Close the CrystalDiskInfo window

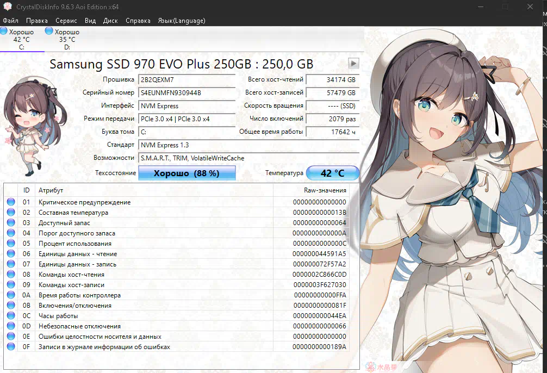[x=530, y=7]
